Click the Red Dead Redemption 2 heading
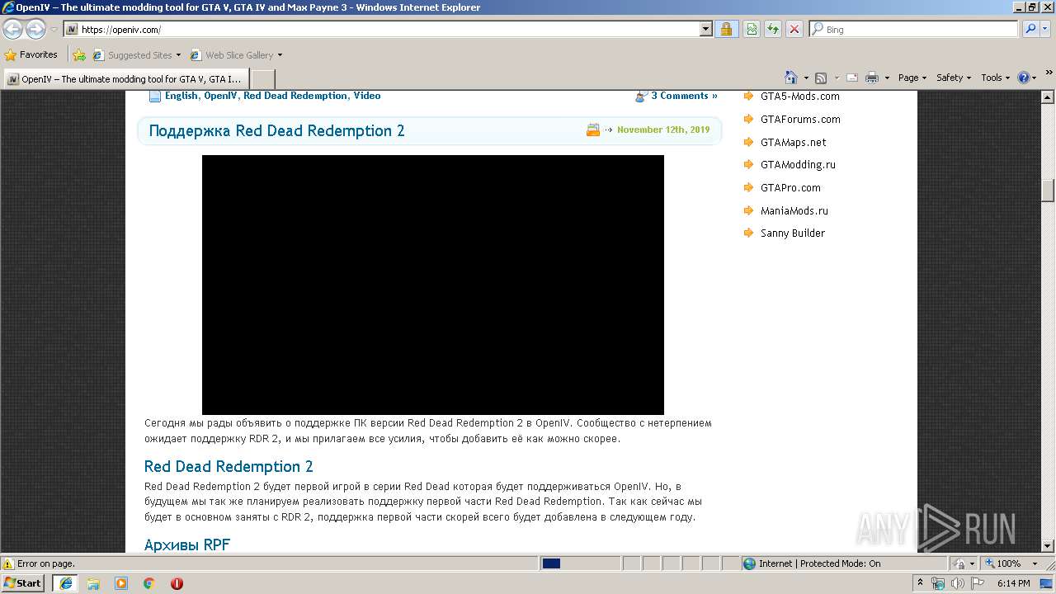 click(229, 466)
